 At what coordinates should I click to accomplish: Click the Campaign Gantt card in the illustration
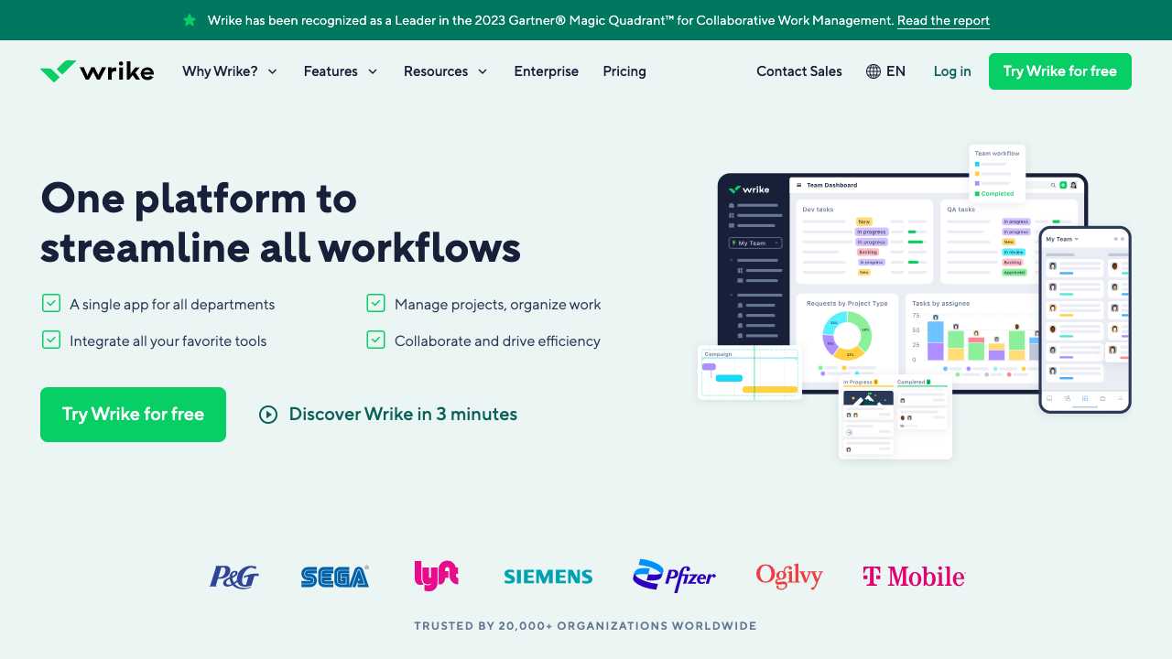(x=750, y=373)
